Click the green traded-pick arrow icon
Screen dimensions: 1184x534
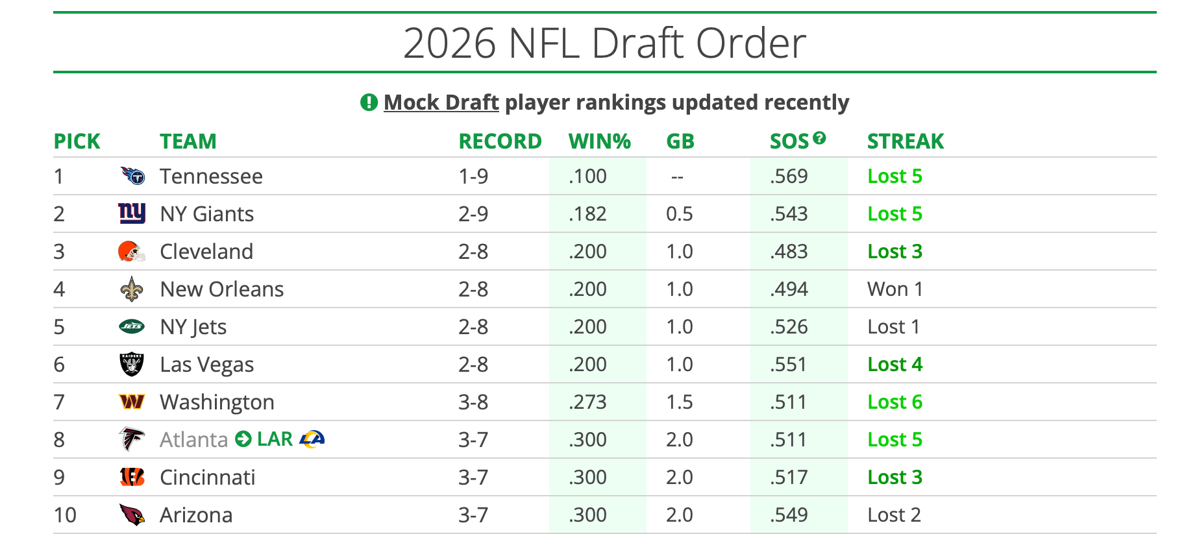[243, 439]
